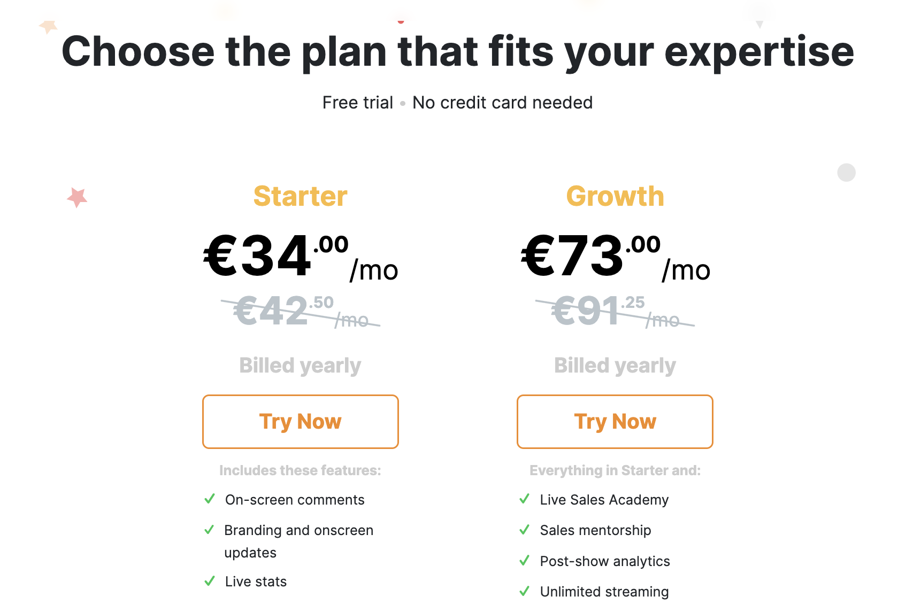Click the crossed-out €42.50 price
Screen dimensions: 921x604
click(x=301, y=312)
